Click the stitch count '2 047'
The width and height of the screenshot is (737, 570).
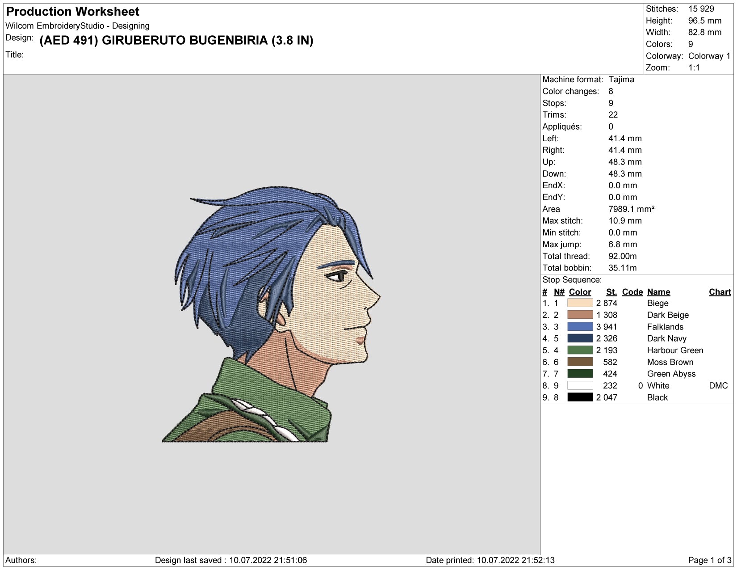(x=606, y=397)
